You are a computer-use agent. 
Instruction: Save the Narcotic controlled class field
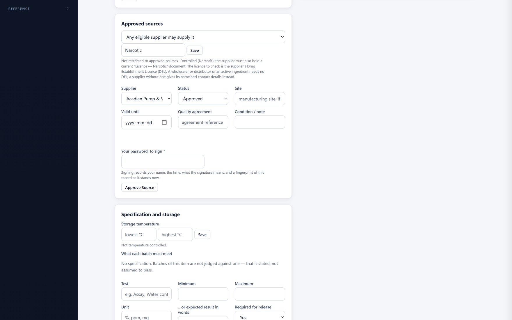click(195, 50)
